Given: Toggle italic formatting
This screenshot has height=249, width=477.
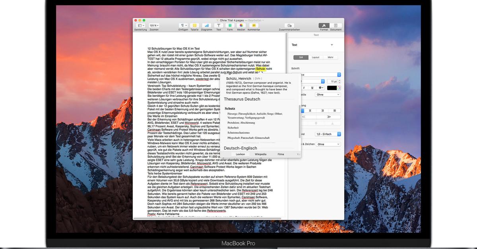Looking at the screenshot, I should [304, 88].
